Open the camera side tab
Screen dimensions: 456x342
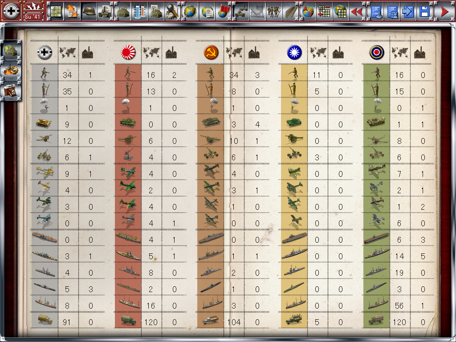(10, 90)
